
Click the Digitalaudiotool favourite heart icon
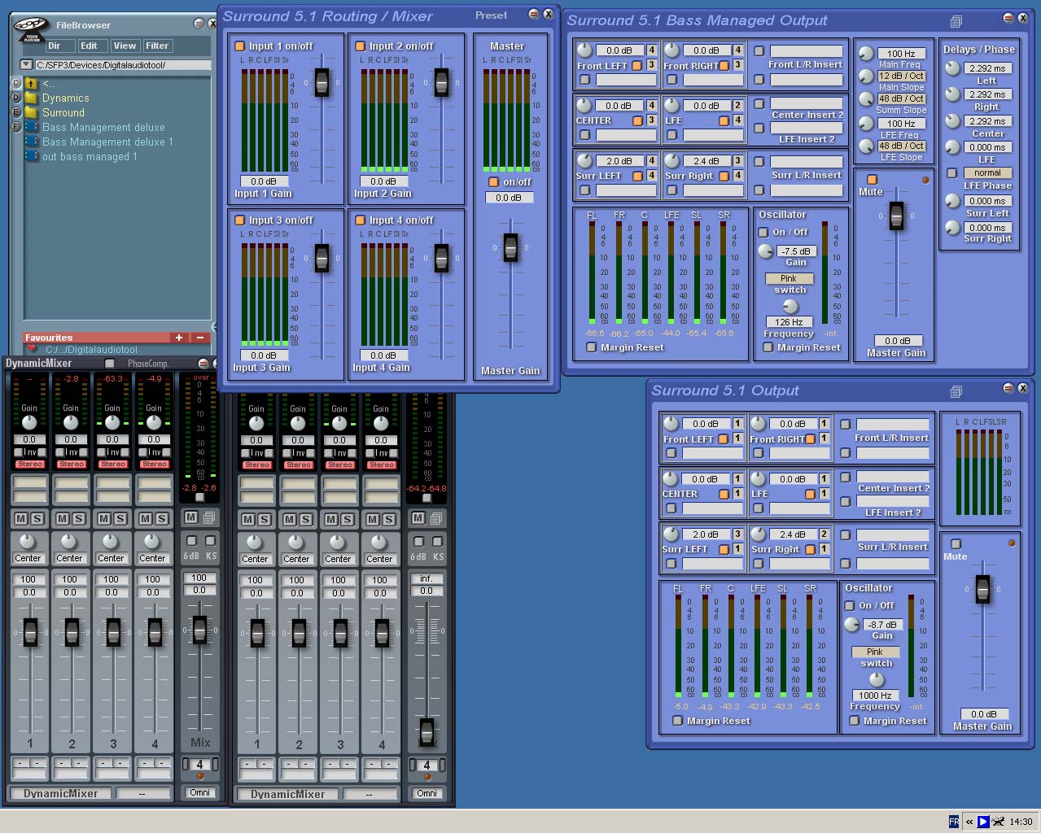(32, 348)
